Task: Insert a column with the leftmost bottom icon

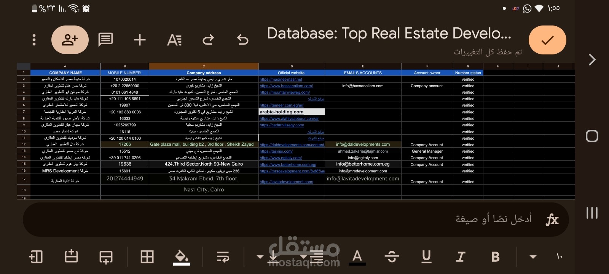Action: [x=36, y=257]
